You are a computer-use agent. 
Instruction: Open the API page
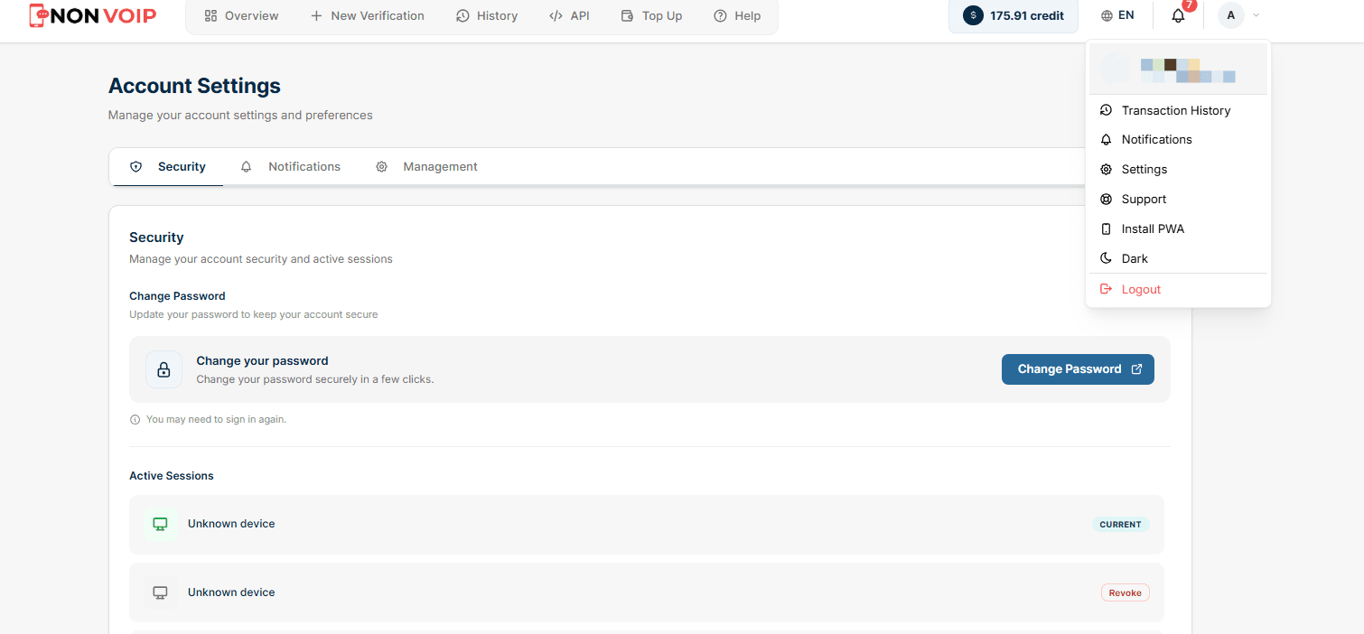569,16
